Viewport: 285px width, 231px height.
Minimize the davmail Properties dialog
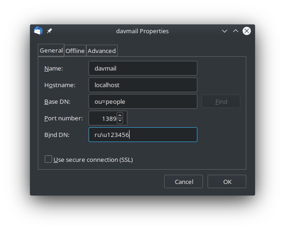[x=225, y=31]
